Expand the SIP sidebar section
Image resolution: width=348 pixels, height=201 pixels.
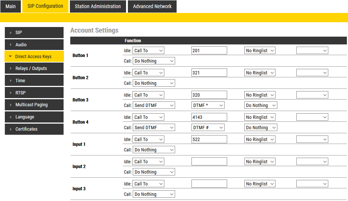click(x=34, y=33)
